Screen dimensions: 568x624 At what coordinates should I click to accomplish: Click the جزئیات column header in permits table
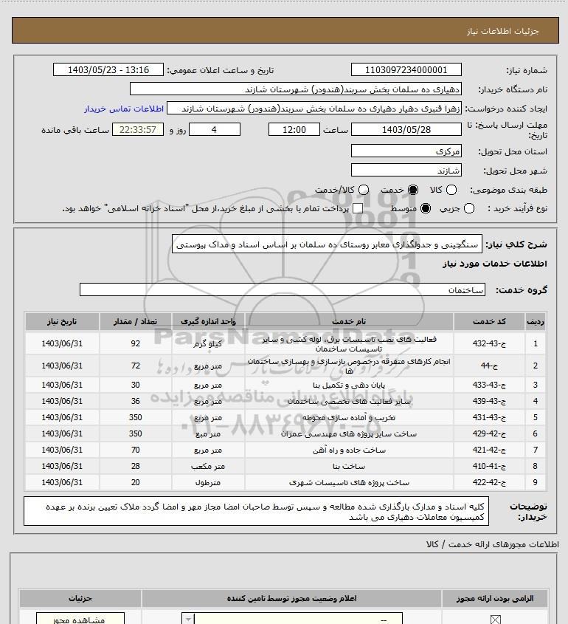[x=80, y=598]
